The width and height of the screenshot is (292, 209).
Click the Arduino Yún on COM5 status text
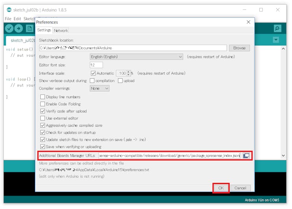point(262,200)
